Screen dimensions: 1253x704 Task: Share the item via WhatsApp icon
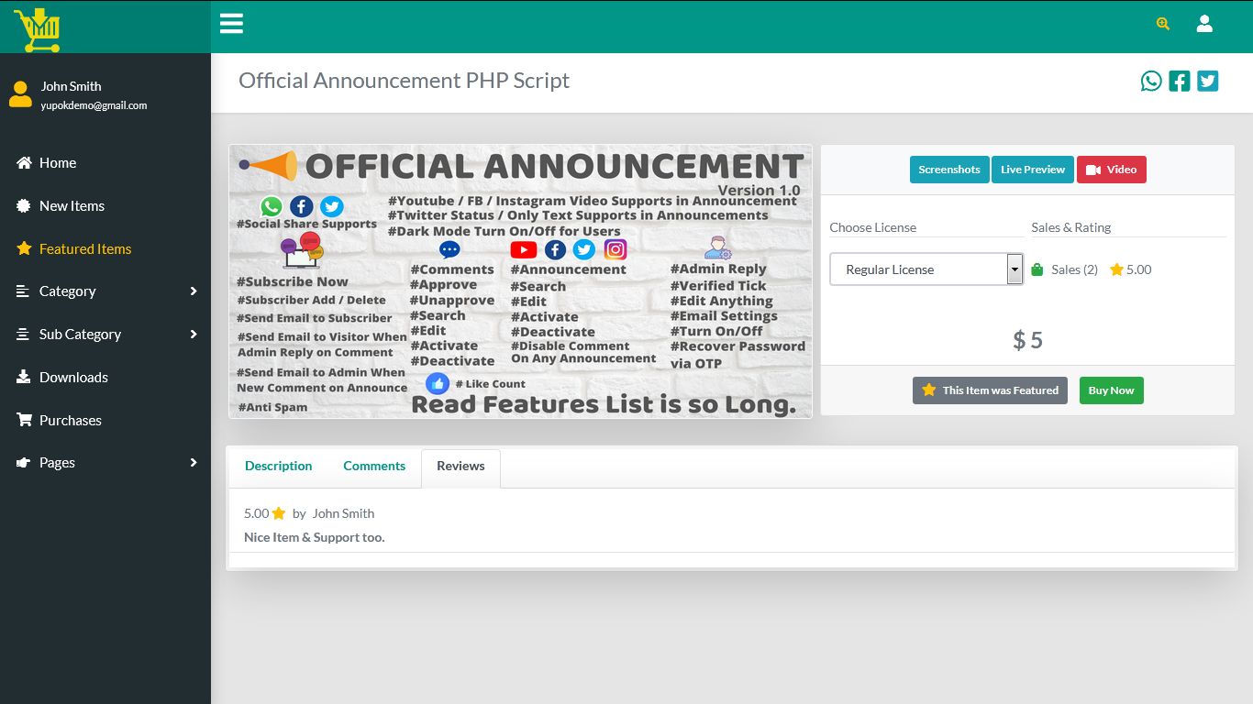[1151, 81]
